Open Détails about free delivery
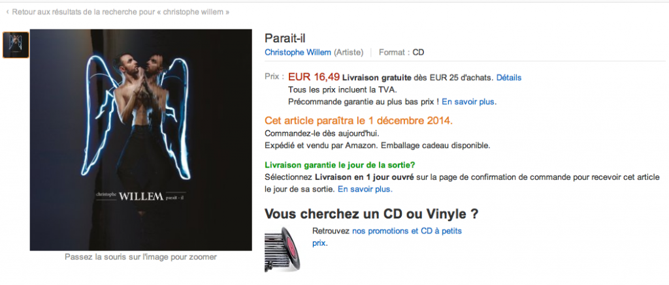This screenshot has width=669, height=285. 508,78
